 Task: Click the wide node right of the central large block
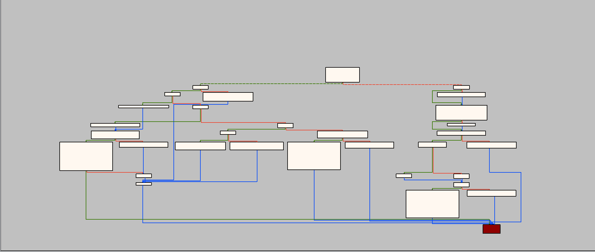click(369, 145)
